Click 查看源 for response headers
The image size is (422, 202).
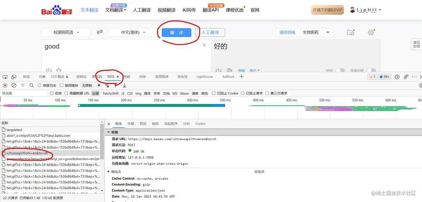point(259,172)
